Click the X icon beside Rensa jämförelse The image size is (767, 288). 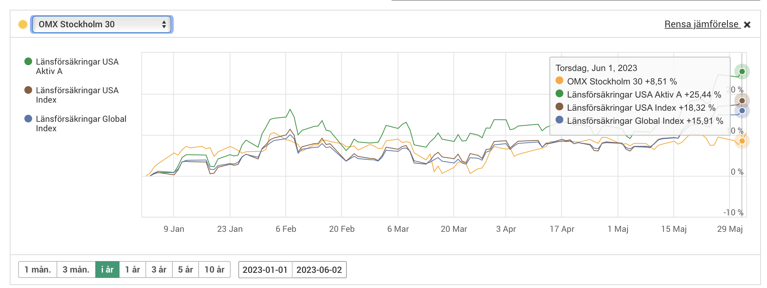[x=747, y=25]
